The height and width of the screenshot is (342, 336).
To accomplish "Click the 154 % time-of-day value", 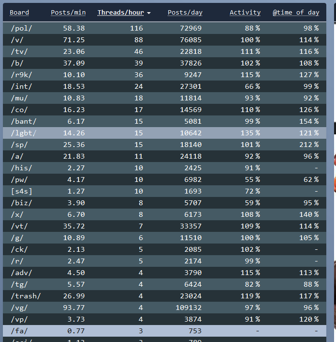I will [x=309, y=121].
